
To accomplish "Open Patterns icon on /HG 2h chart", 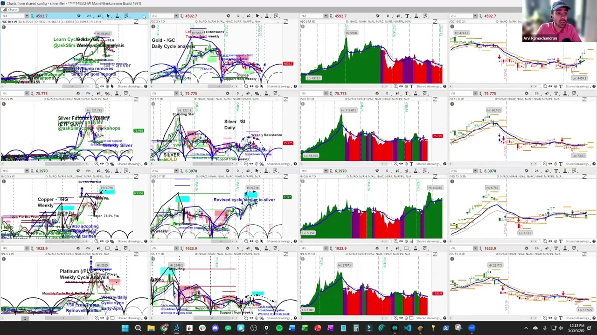I will click(574, 171).
